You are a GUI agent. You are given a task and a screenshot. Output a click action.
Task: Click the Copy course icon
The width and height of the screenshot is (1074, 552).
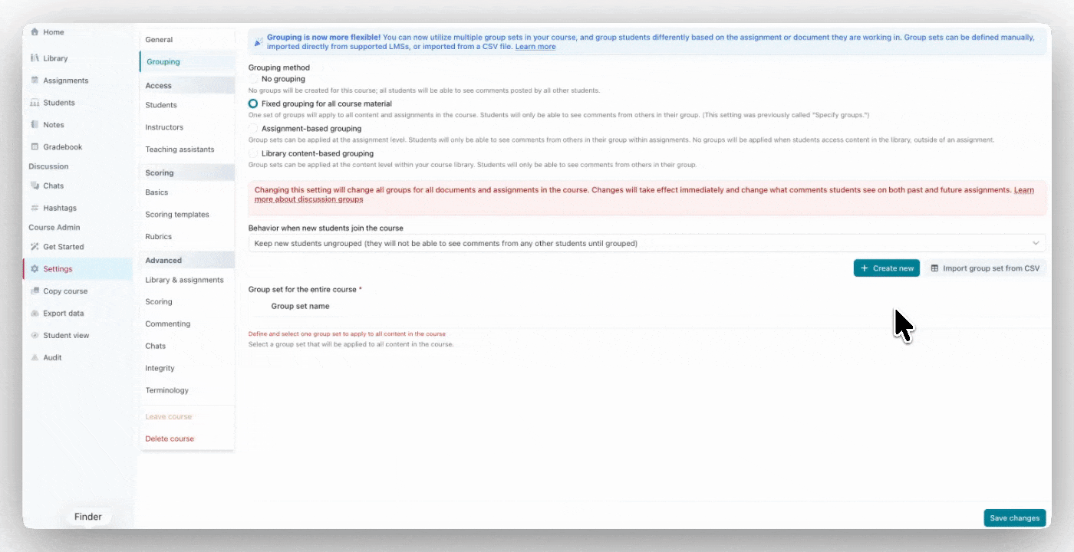pos(35,291)
